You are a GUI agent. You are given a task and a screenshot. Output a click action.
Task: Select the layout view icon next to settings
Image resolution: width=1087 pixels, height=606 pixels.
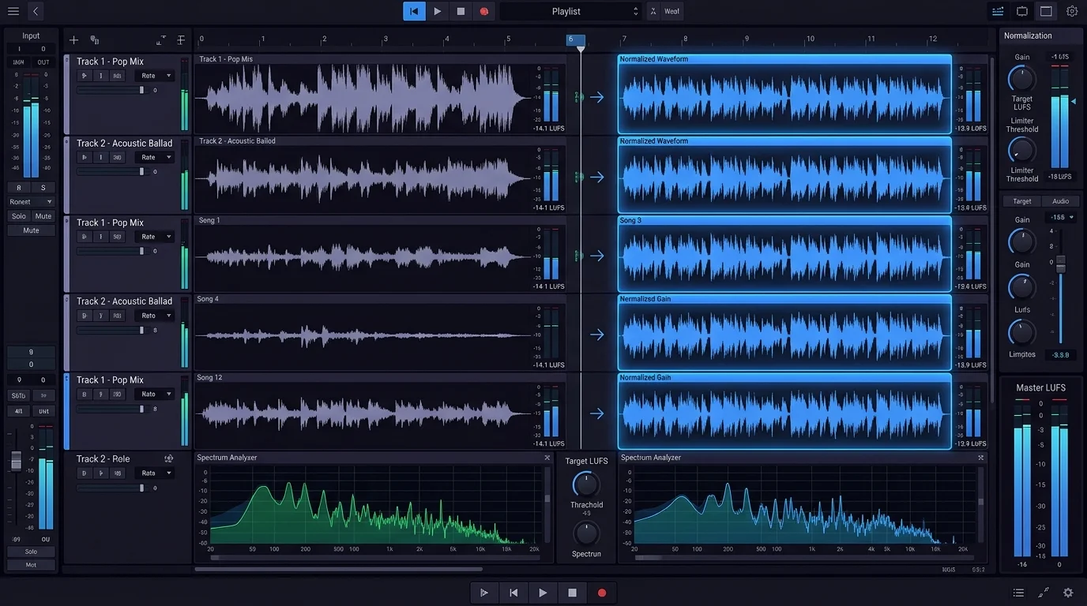click(1046, 11)
